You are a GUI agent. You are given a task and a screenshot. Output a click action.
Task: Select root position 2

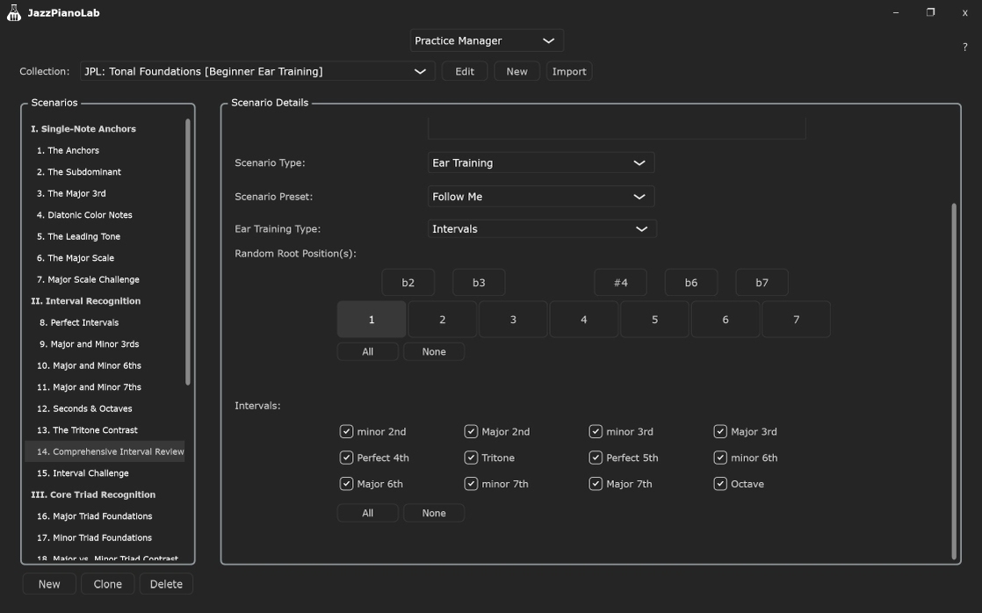(x=442, y=320)
